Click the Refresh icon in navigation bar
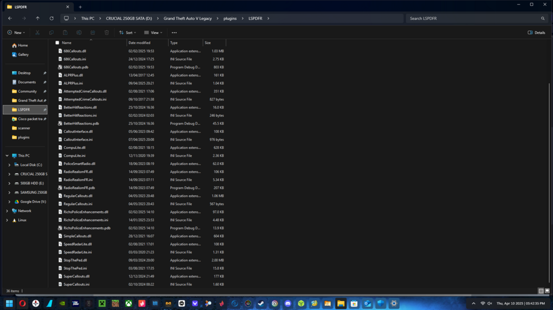The height and width of the screenshot is (310, 553). pos(51,18)
